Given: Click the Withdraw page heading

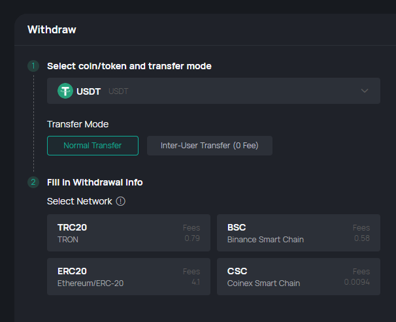Looking at the screenshot, I should (52, 30).
